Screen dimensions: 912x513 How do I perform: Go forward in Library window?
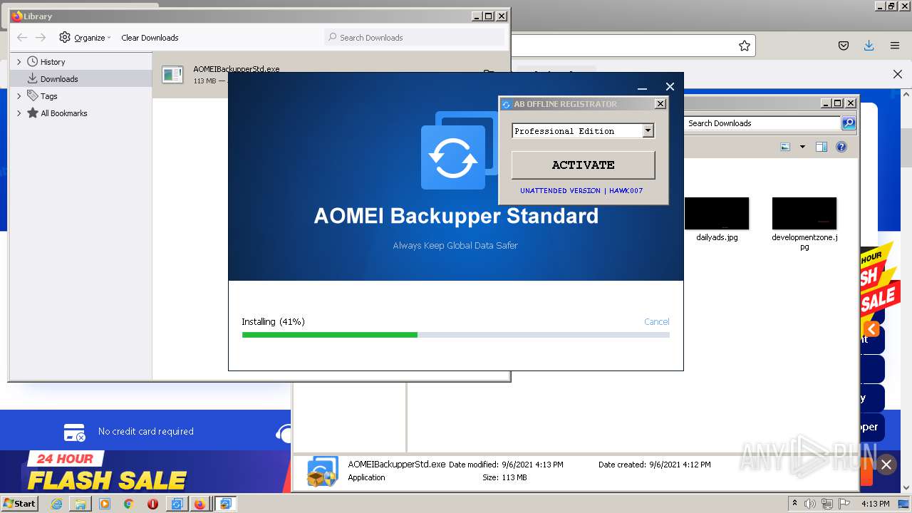41,38
